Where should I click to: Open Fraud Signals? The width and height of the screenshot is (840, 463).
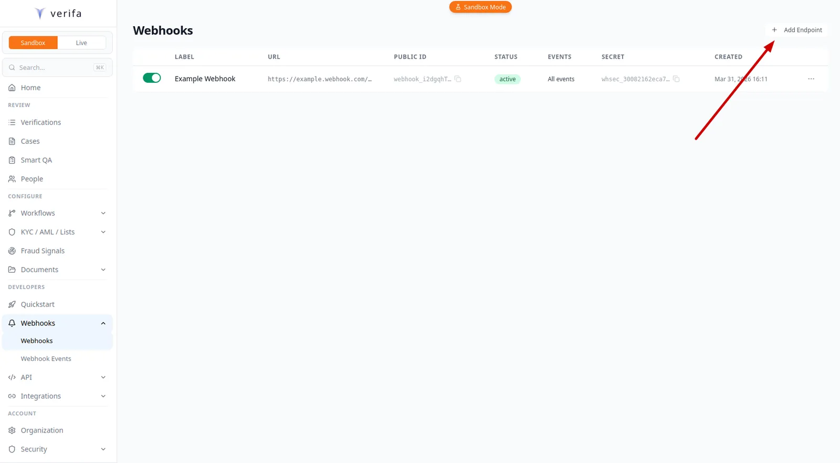pos(57,251)
